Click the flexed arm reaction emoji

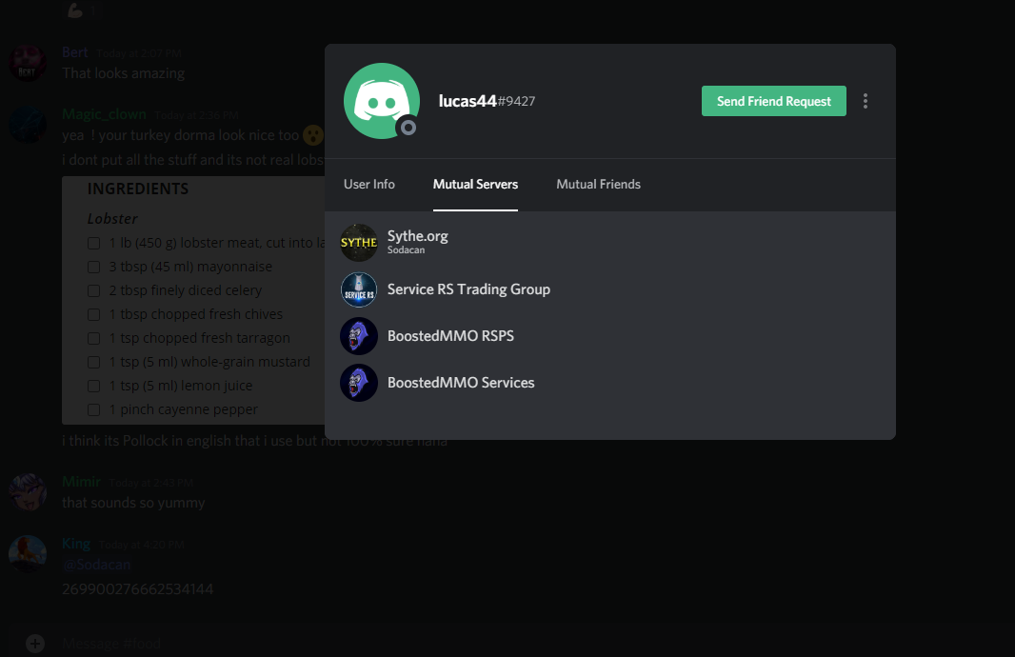click(75, 10)
